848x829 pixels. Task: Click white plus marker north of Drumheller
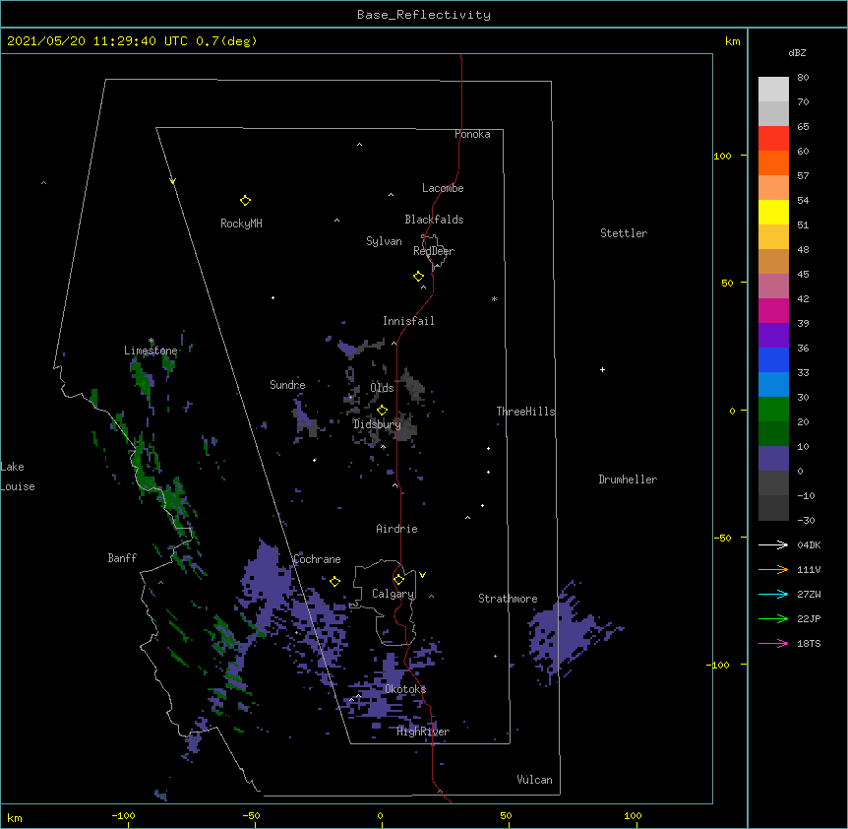click(602, 369)
